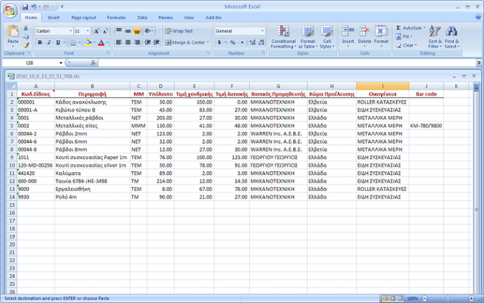Switch to Page Layout view in status bar
Screen dimensions: 484x303
393,299
